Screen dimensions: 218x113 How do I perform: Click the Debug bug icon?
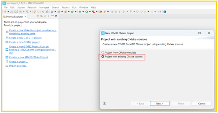point(80,12)
